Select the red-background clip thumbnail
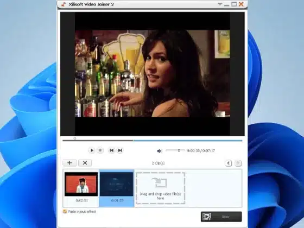 click(x=81, y=184)
